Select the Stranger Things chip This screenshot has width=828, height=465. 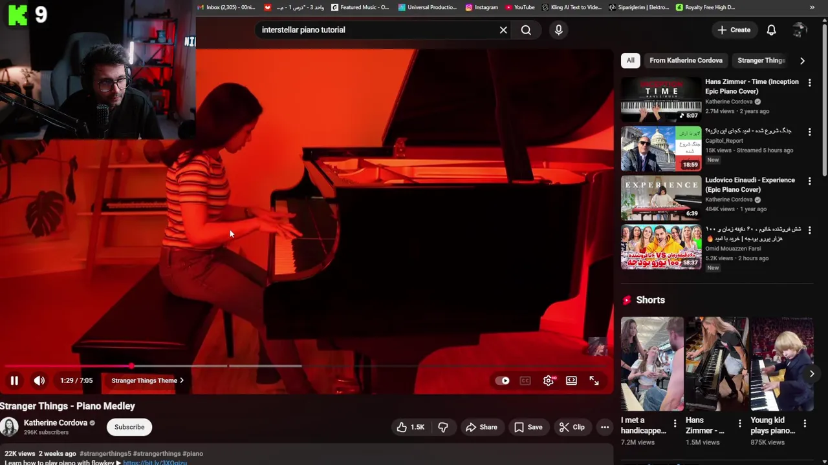[761, 60]
